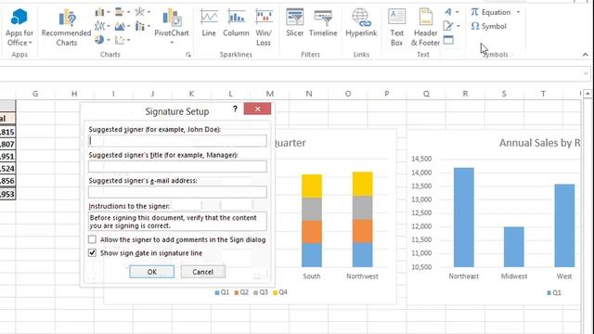594x334 pixels.
Task: Select column Q header
Action: click(x=426, y=94)
